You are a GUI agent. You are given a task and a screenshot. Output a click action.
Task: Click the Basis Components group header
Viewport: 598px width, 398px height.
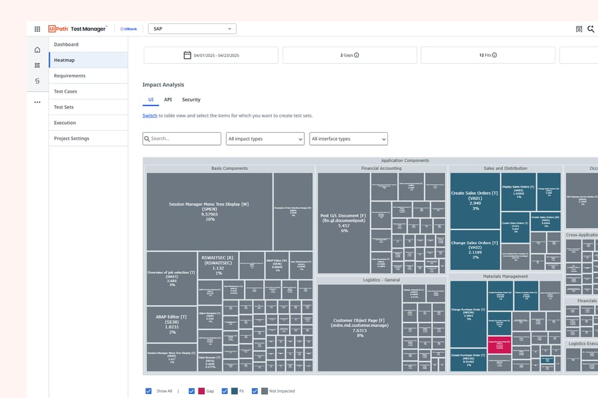pyautogui.click(x=230, y=168)
